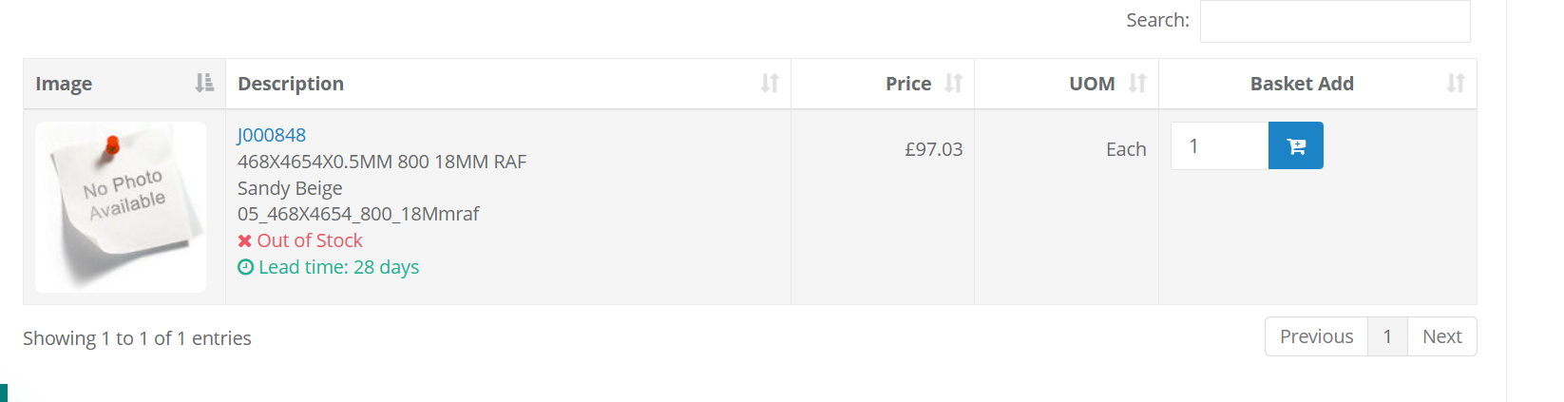The height and width of the screenshot is (402, 1564).
Task: Focus the Search text field
Action: coord(1334,21)
